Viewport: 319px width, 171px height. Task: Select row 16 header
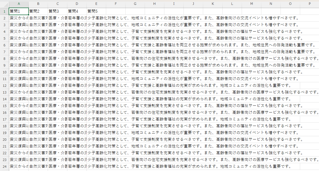[5, 112]
